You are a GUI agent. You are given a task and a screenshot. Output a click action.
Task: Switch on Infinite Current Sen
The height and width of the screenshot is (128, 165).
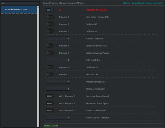click(50, 46)
